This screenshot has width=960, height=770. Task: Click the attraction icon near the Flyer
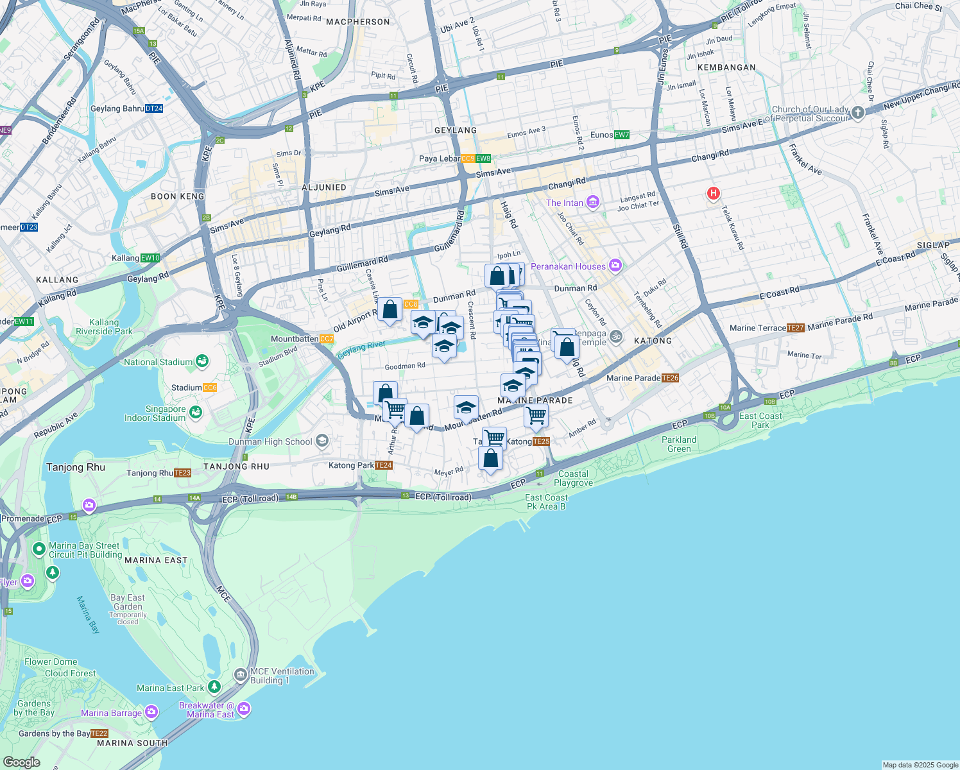pos(26,581)
